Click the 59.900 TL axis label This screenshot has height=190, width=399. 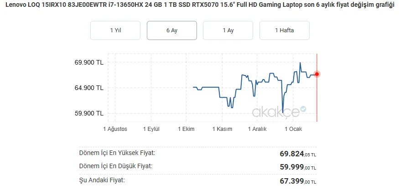pyautogui.click(x=89, y=113)
